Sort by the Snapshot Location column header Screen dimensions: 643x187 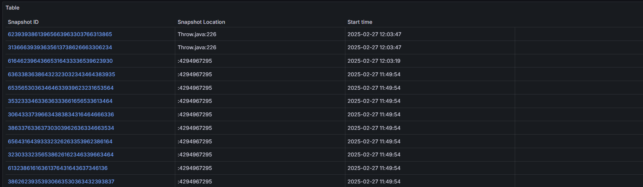click(201, 22)
